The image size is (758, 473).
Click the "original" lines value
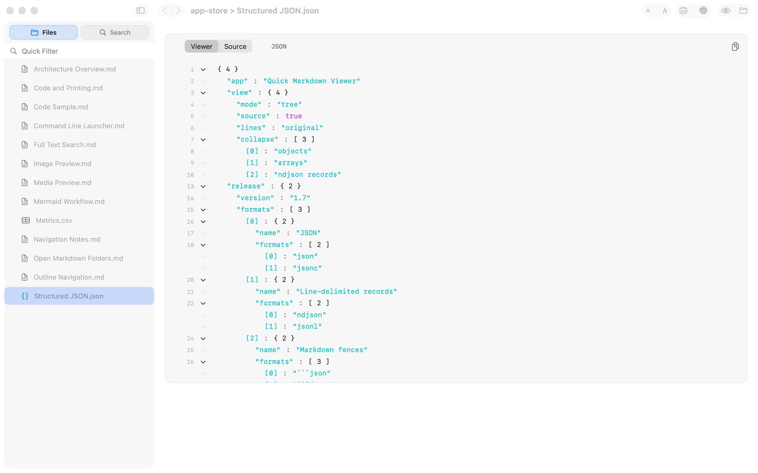pos(302,128)
